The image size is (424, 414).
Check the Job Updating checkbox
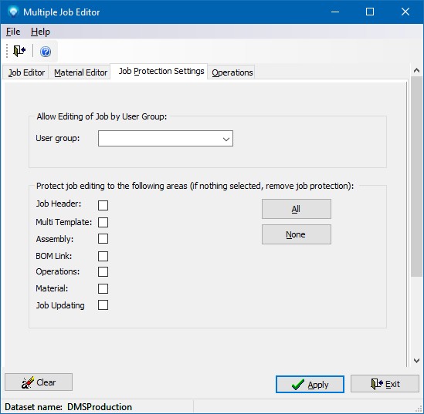pyautogui.click(x=103, y=305)
